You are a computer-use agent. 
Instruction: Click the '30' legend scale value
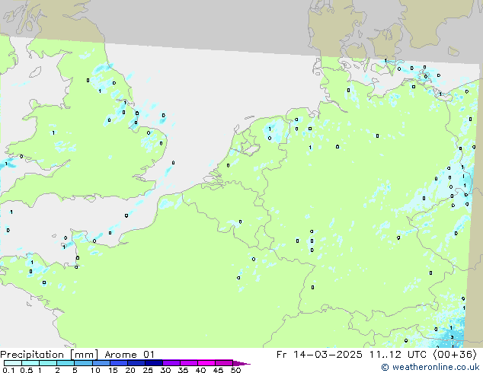click(165, 370)
